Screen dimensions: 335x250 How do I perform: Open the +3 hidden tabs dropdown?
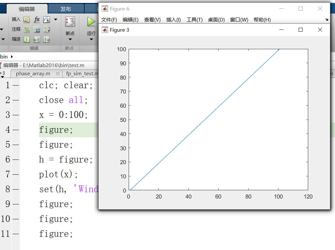2,74
